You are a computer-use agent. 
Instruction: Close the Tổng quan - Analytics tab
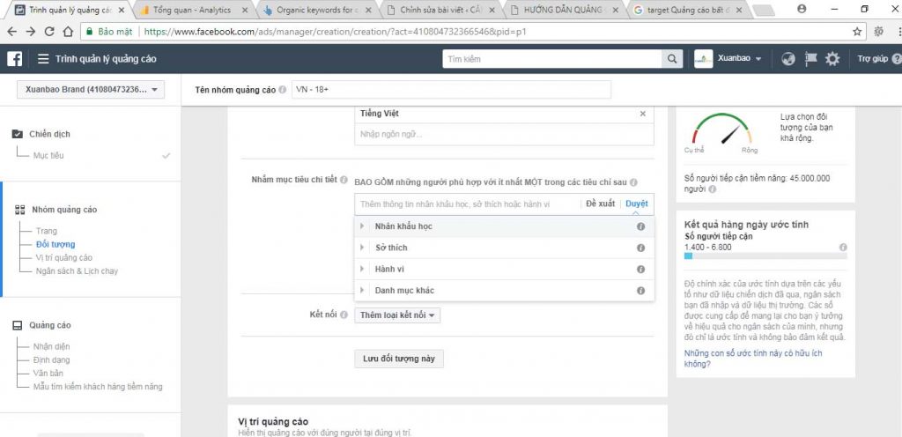245,11
